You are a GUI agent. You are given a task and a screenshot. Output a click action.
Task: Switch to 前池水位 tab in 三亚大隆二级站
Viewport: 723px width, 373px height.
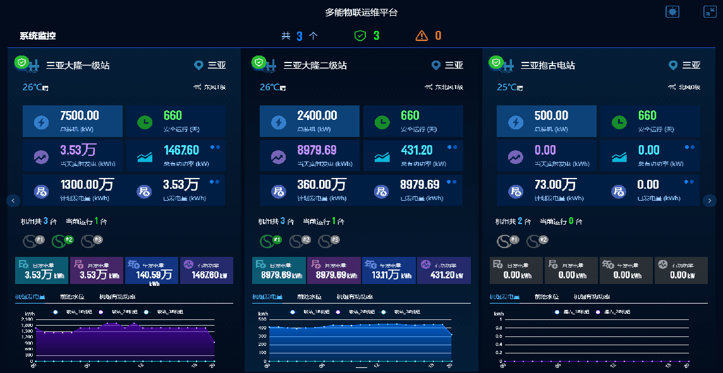click(x=310, y=297)
